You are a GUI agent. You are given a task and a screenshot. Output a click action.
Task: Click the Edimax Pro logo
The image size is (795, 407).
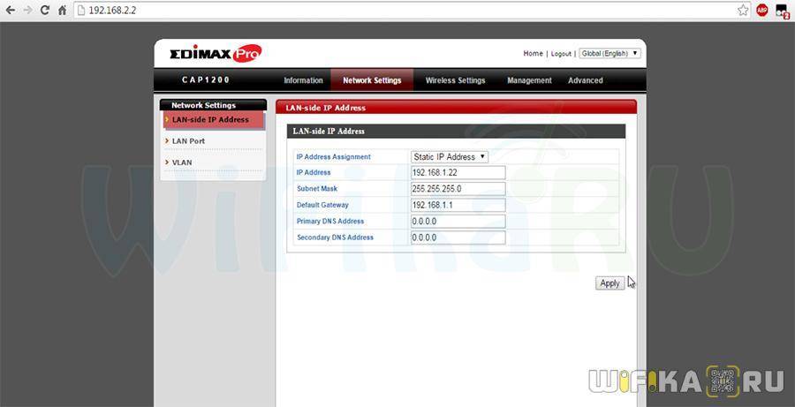(216, 53)
